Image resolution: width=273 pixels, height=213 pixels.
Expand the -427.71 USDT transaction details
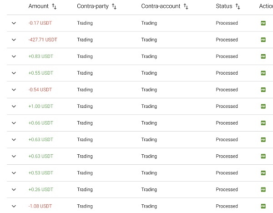14,40
